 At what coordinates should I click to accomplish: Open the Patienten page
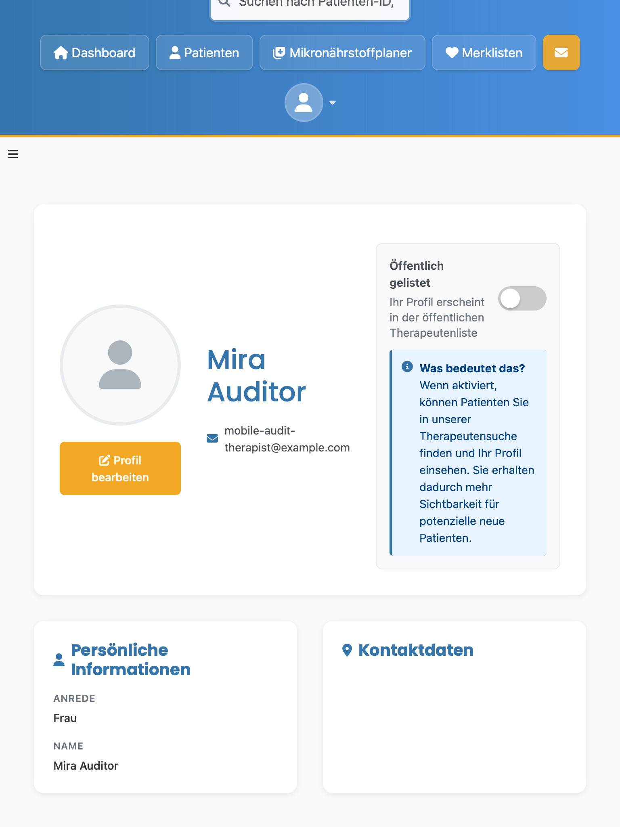pyautogui.click(x=204, y=52)
